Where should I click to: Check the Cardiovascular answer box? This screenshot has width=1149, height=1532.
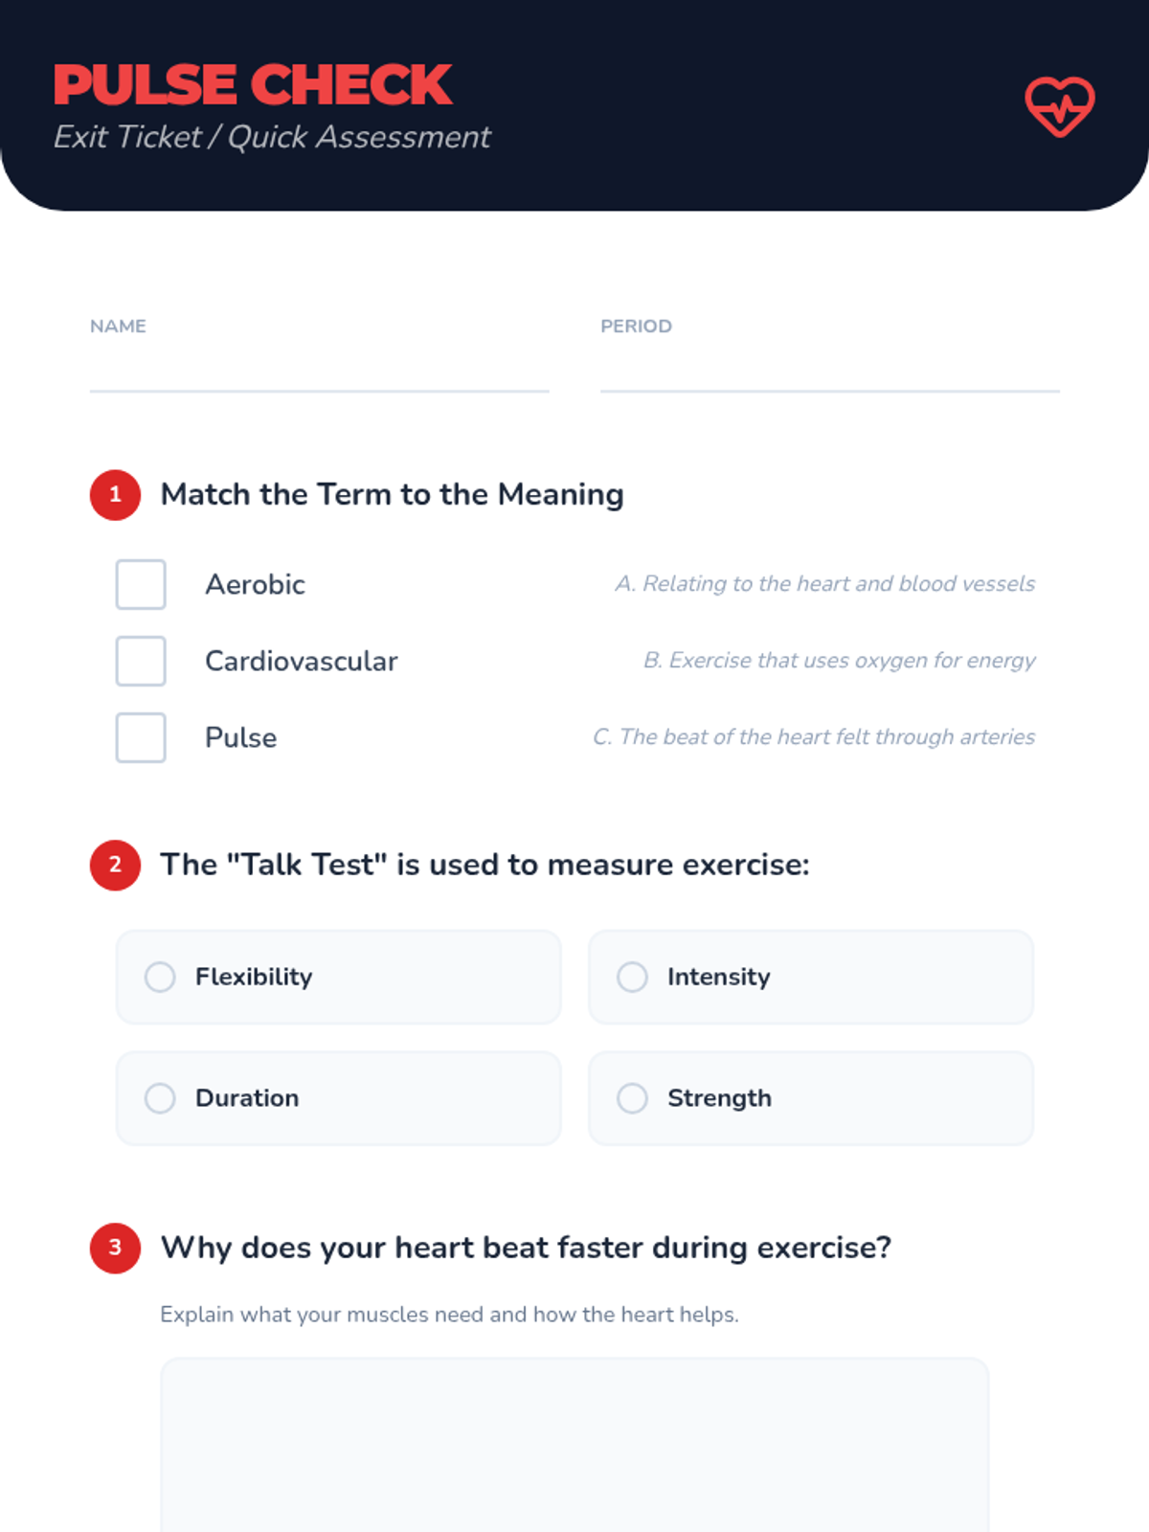(x=141, y=661)
